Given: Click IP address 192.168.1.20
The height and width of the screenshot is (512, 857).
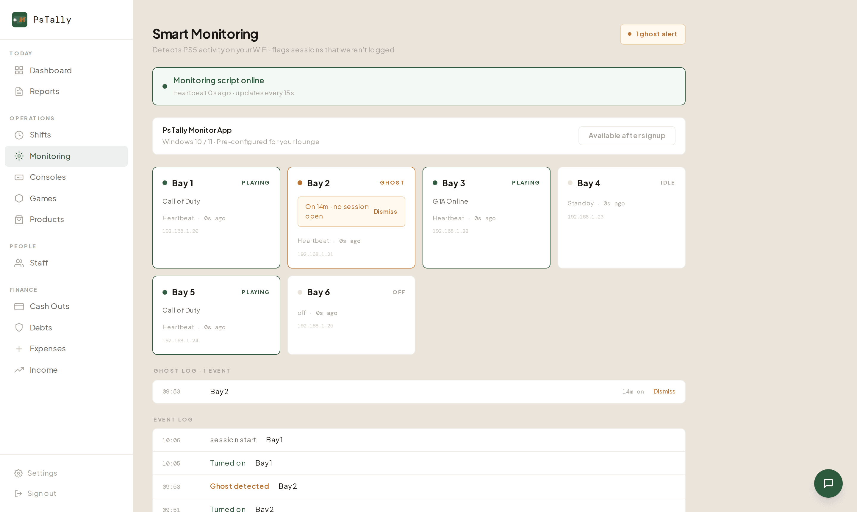Looking at the screenshot, I should coord(180,231).
